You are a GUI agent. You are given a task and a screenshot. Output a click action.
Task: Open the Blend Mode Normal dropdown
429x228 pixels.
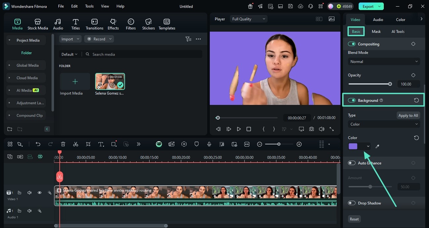(x=384, y=62)
